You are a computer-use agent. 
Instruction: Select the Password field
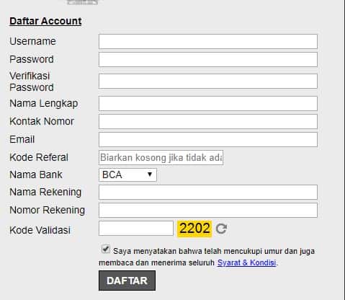coord(208,59)
